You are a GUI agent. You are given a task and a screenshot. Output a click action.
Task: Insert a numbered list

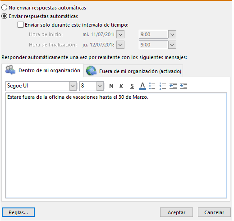coord(163,86)
